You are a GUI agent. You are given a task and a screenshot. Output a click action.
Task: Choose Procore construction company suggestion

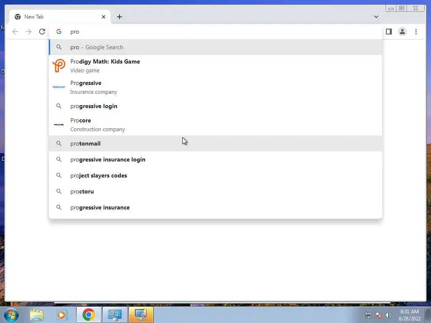tap(215, 124)
